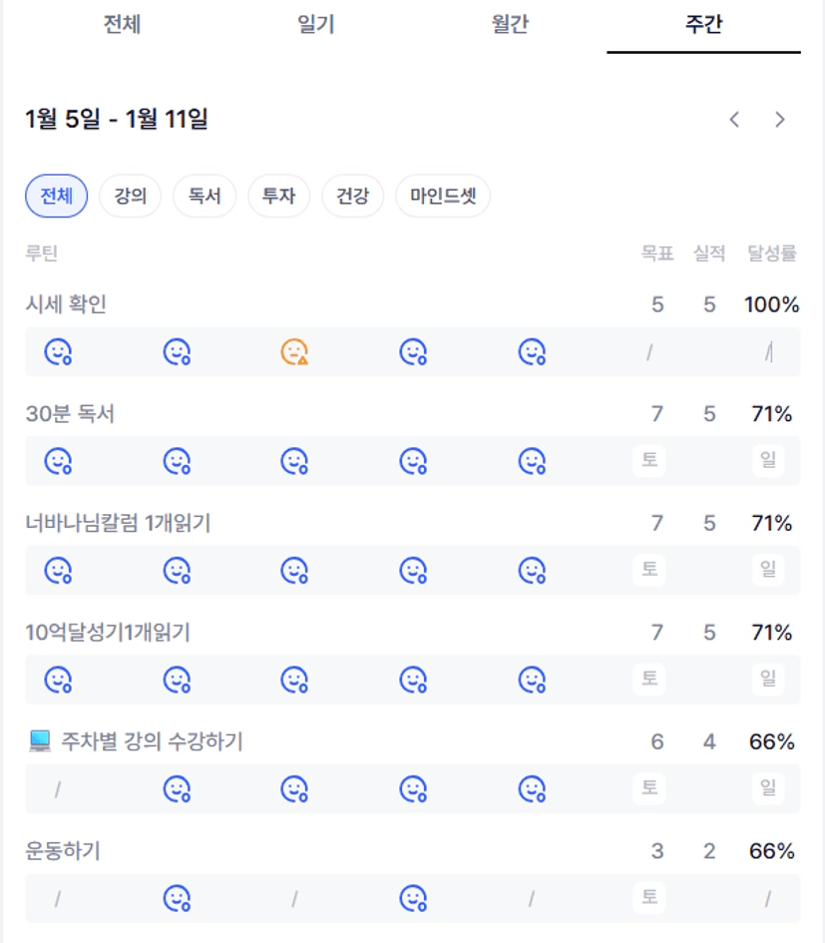This screenshot has width=825, height=943.
Task: Click the 달성률 column header
Action: point(772,253)
